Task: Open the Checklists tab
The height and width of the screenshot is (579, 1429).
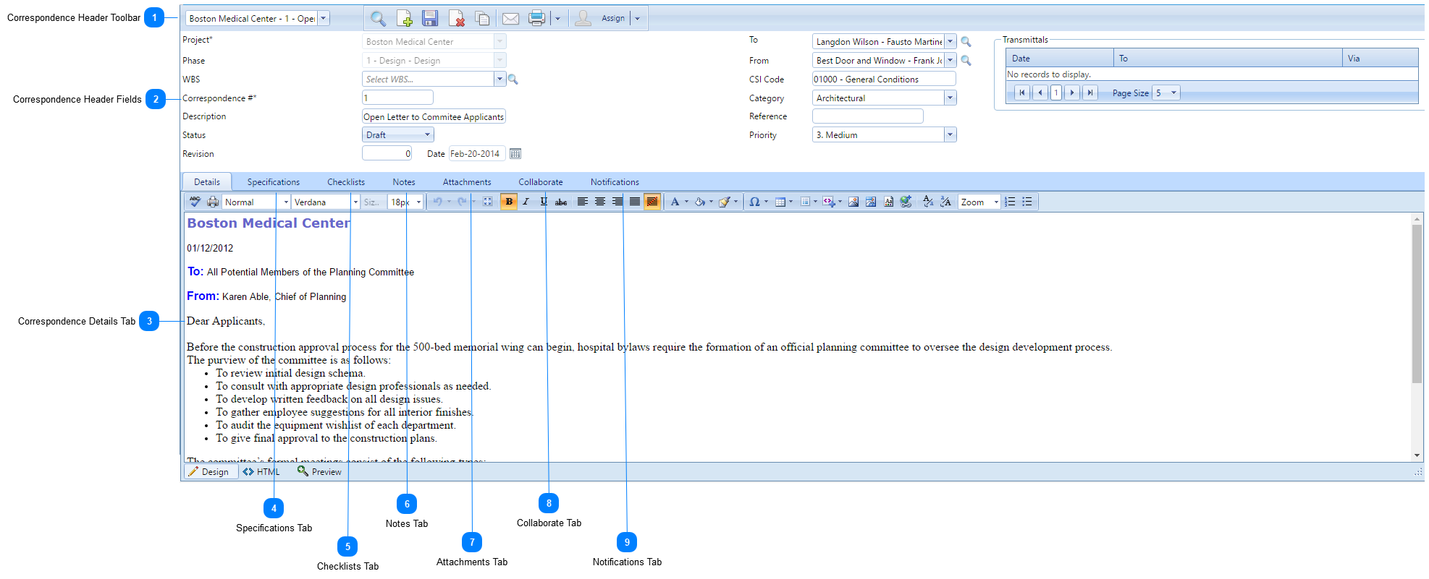Action: pyautogui.click(x=346, y=182)
